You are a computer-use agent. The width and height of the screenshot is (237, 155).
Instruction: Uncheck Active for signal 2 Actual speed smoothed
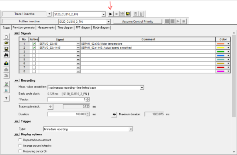34,47
